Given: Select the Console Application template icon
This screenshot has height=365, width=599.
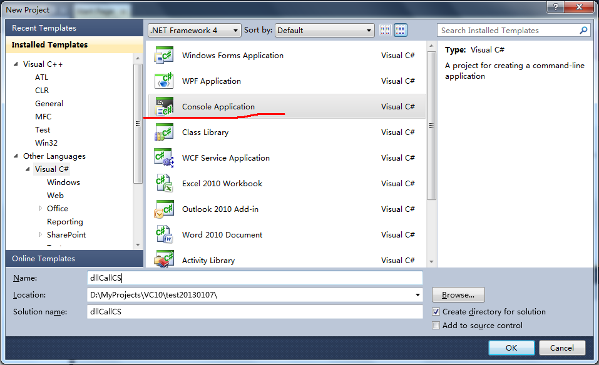Looking at the screenshot, I should (164, 106).
